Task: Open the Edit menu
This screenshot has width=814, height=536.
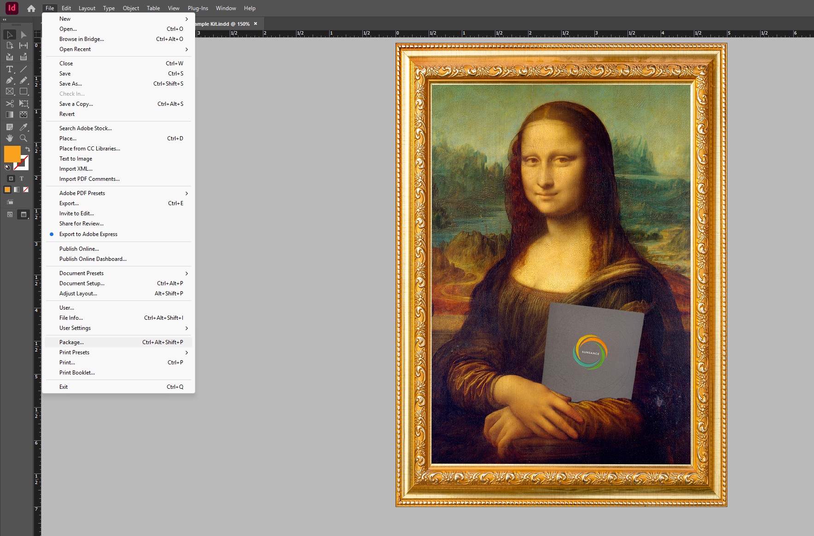Action: point(66,8)
